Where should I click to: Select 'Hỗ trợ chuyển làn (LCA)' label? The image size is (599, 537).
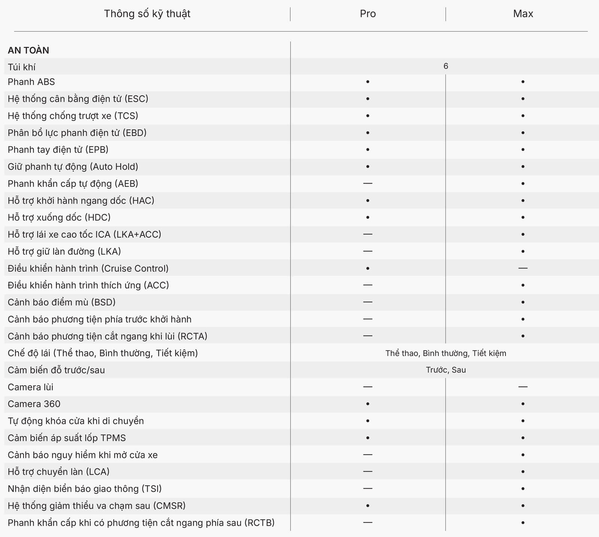[x=59, y=472]
